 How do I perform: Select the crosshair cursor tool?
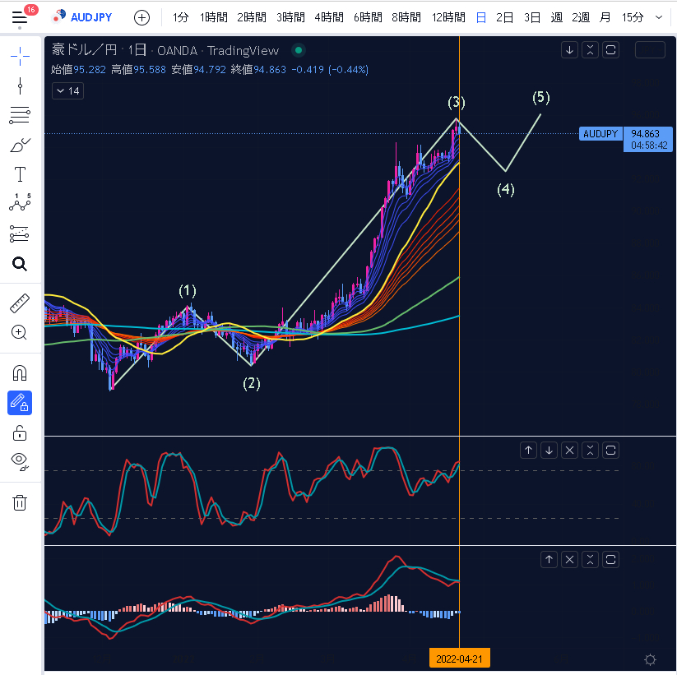(20, 55)
